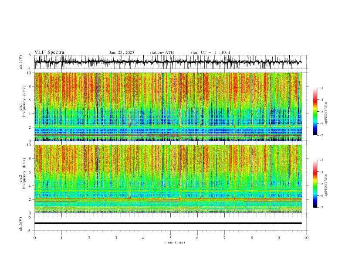Click the "ch.3(V)" axis label
The width and height of the screenshot is (345, 267).
[x=21, y=224]
